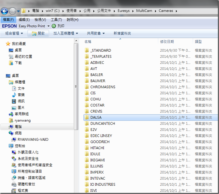Open 外觀及個人化 icon

[x=14, y=152]
